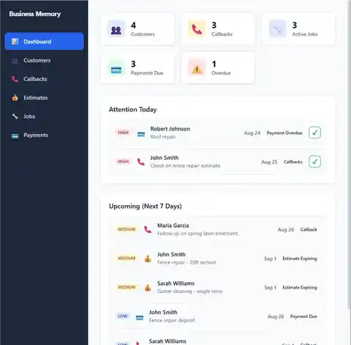
Task: Click the Callbacks phone icon in sidebar
Action: coord(15,79)
